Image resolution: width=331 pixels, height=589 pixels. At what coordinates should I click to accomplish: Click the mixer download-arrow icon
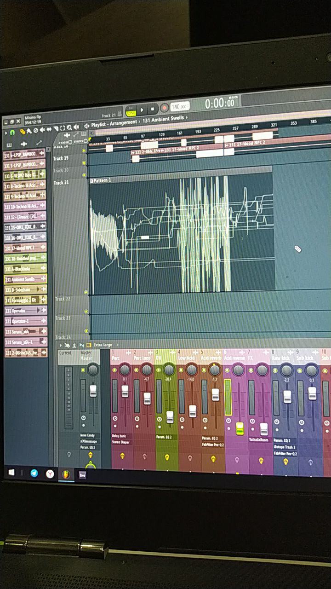pos(74,345)
